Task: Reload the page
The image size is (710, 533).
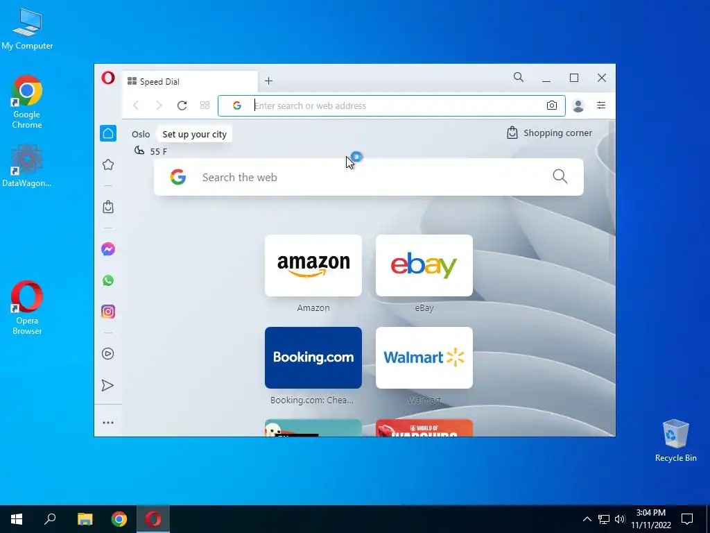Action: pyautogui.click(x=182, y=105)
